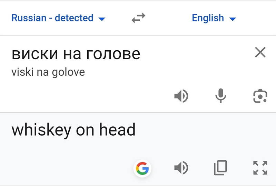The width and height of the screenshot is (276, 187).
Task: Play audio of the English translation
Action: pyautogui.click(x=181, y=168)
